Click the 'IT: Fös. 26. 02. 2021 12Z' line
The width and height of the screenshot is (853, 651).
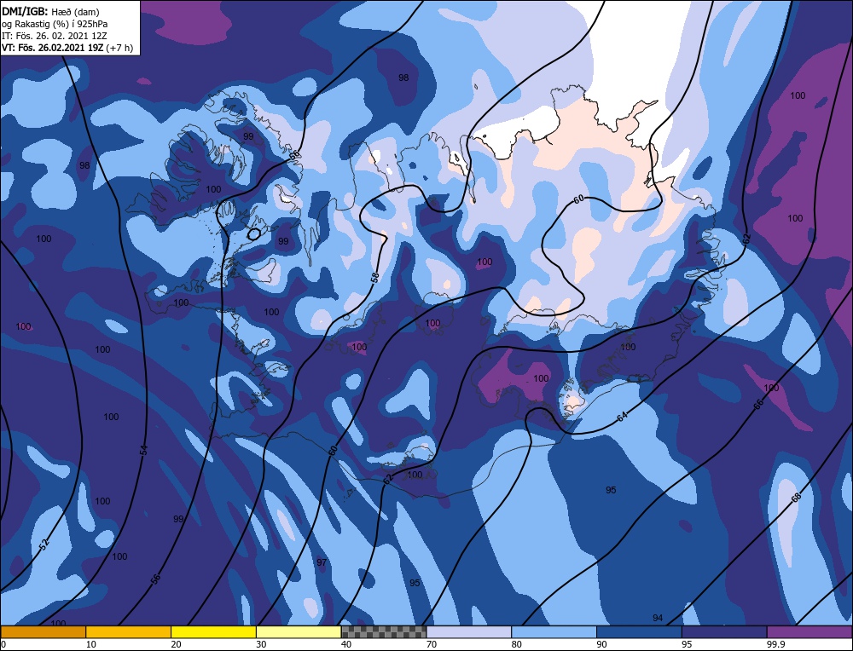(x=55, y=36)
